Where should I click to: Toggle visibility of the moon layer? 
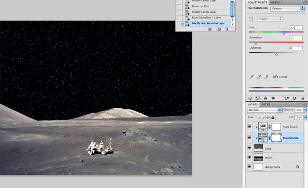coord(249,157)
